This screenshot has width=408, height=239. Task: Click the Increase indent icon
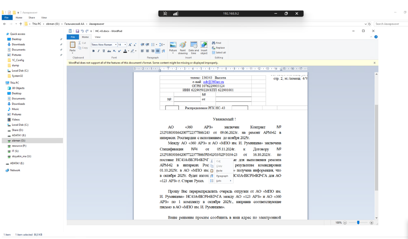[x=147, y=45]
